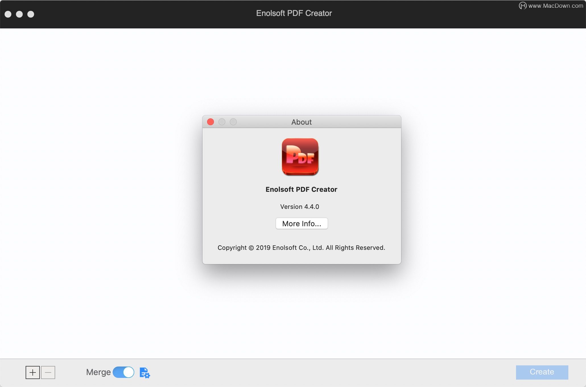Click the main window title 'Enolsoft PDF Creator'
Image resolution: width=586 pixels, height=387 pixels.
[x=294, y=13]
